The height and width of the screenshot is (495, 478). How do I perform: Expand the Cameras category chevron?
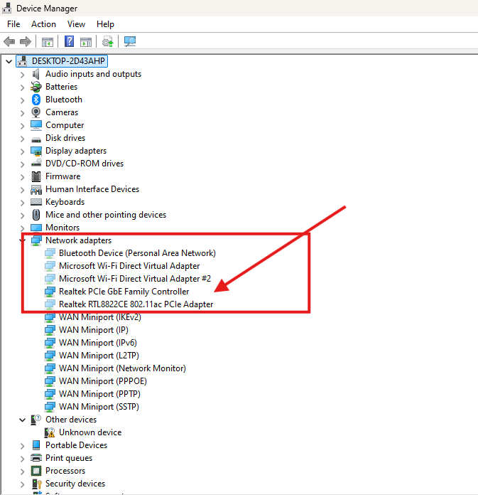(22, 113)
